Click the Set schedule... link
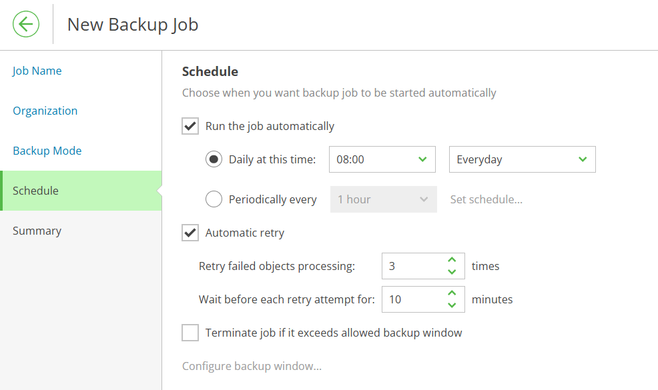The width and height of the screenshot is (658, 390). tap(486, 199)
